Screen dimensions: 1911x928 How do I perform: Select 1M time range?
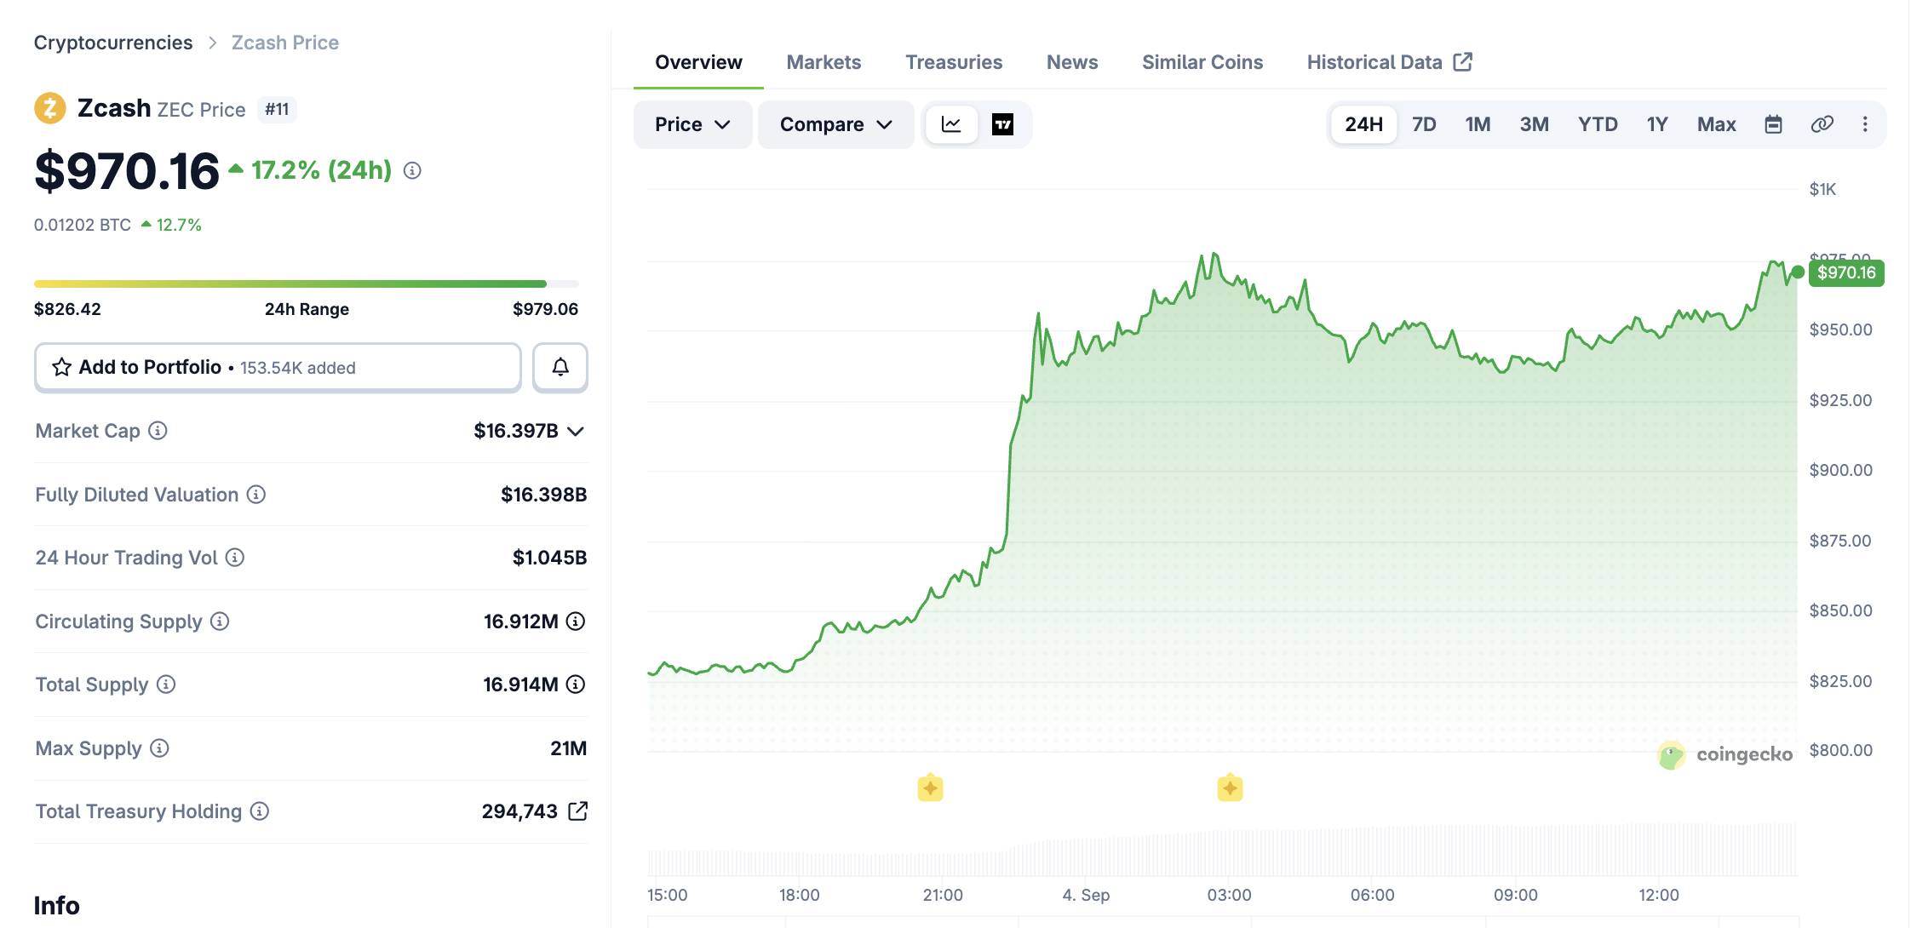point(1478,124)
